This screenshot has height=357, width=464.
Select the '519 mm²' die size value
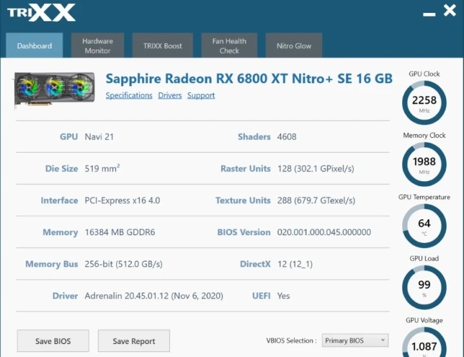click(102, 168)
